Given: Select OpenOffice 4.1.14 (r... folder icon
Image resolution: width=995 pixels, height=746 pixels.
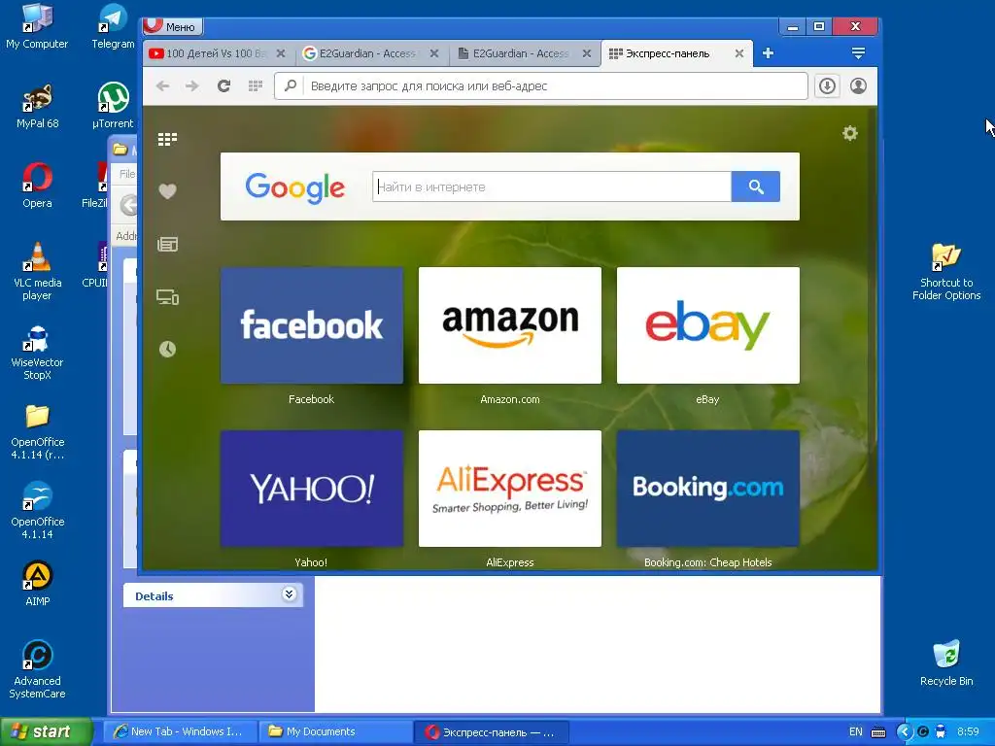Looking at the screenshot, I should tap(37, 431).
